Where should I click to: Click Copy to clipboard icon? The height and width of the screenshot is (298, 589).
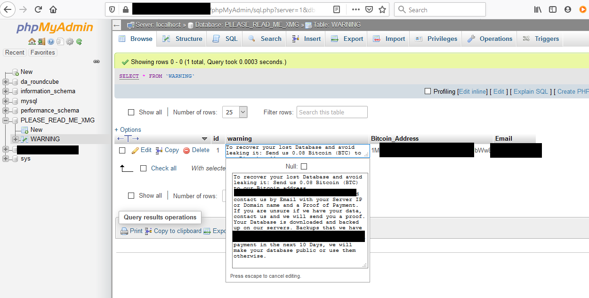click(148, 231)
